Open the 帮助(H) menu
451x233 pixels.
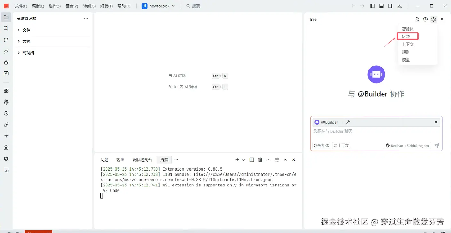tap(124, 6)
